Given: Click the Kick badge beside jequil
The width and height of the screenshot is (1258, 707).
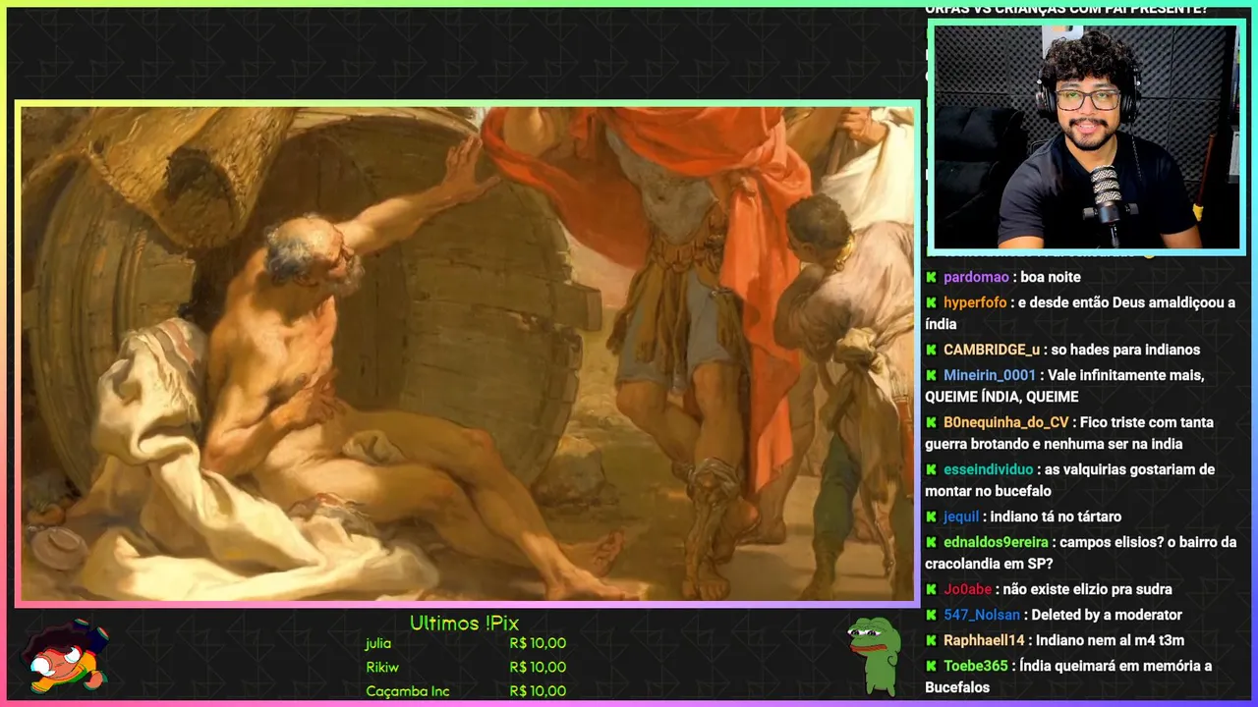Looking at the screenshot, I should click(931, 517).
